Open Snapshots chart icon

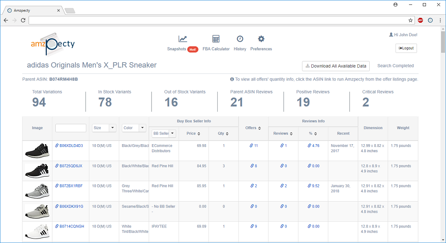click(x=182, y=39)
